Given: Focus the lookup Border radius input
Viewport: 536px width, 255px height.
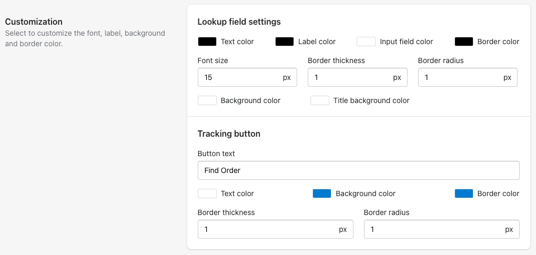Looking at the screenshot, I should coord(468,77).
